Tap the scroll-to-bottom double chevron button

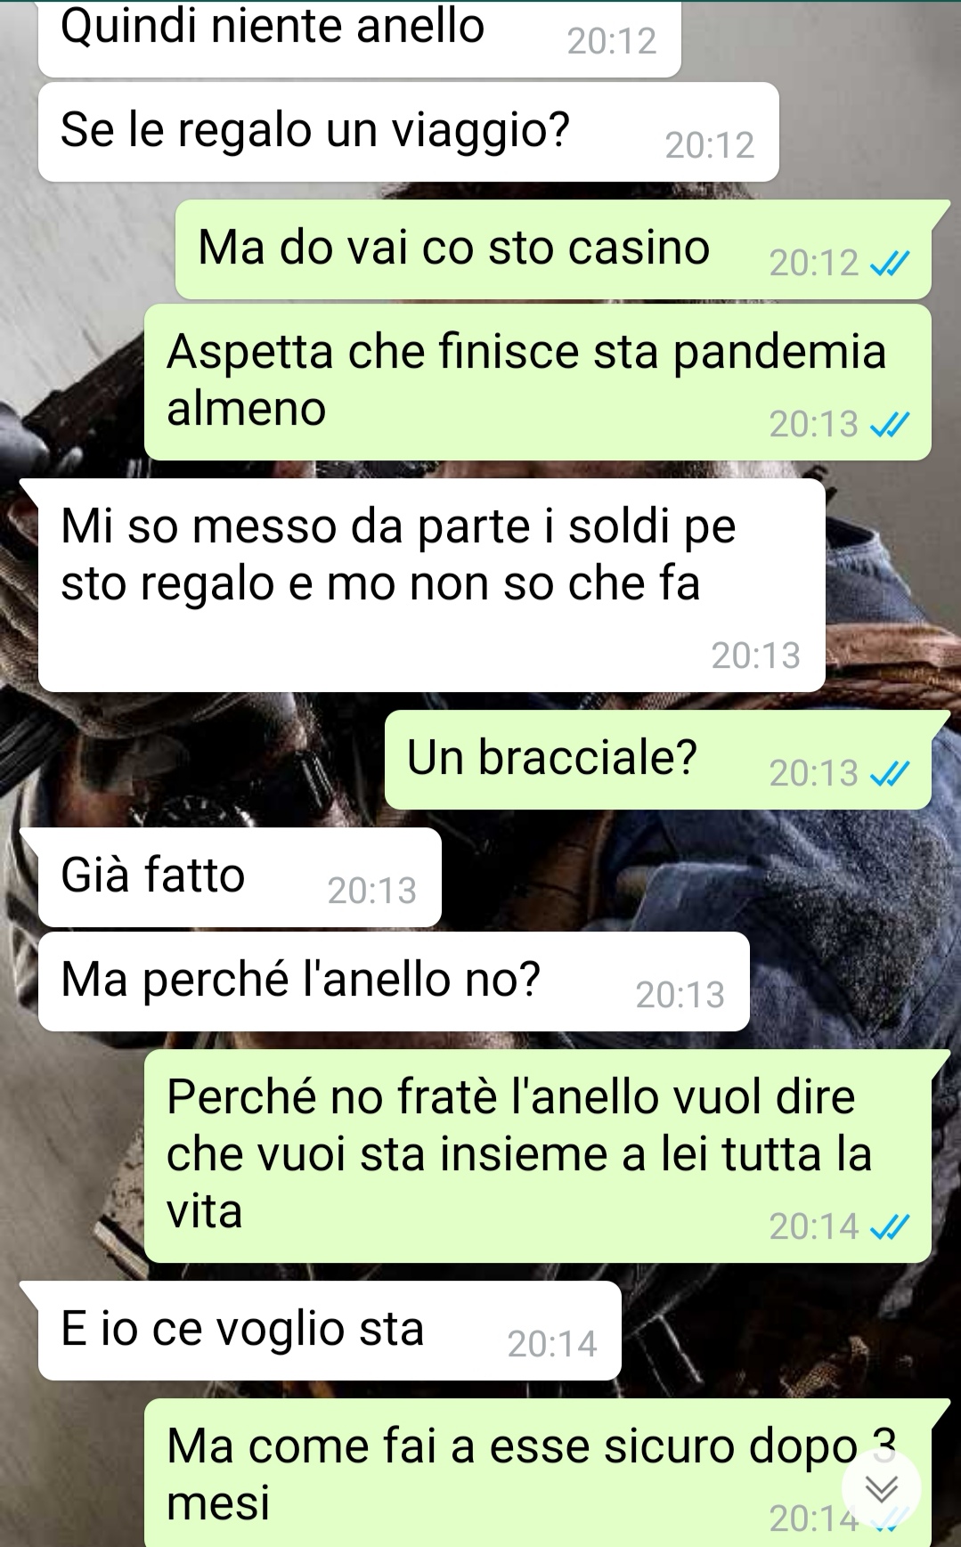coord(881,1488)
